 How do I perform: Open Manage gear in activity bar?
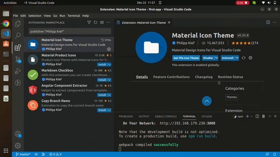click(17, 146)
